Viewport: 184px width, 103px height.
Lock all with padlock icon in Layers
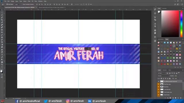(x=170, y=79)
